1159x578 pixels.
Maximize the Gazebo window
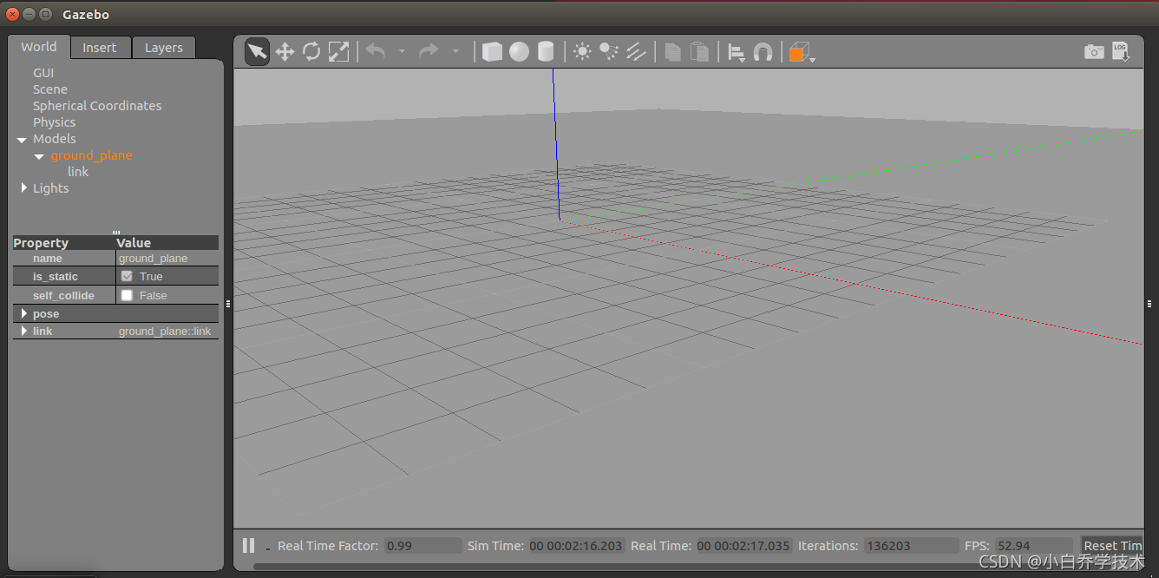[45, 15]
